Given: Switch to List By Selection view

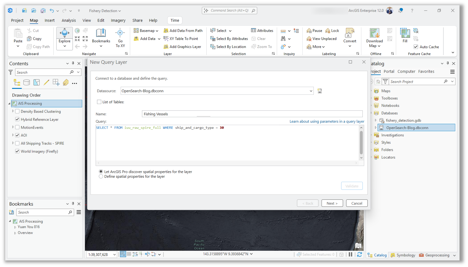Looking at the screenshot, I should point(36,82).
